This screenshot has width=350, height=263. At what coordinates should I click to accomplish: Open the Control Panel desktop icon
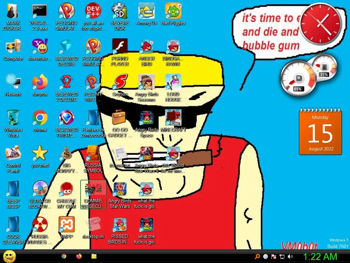click(13, 159)
